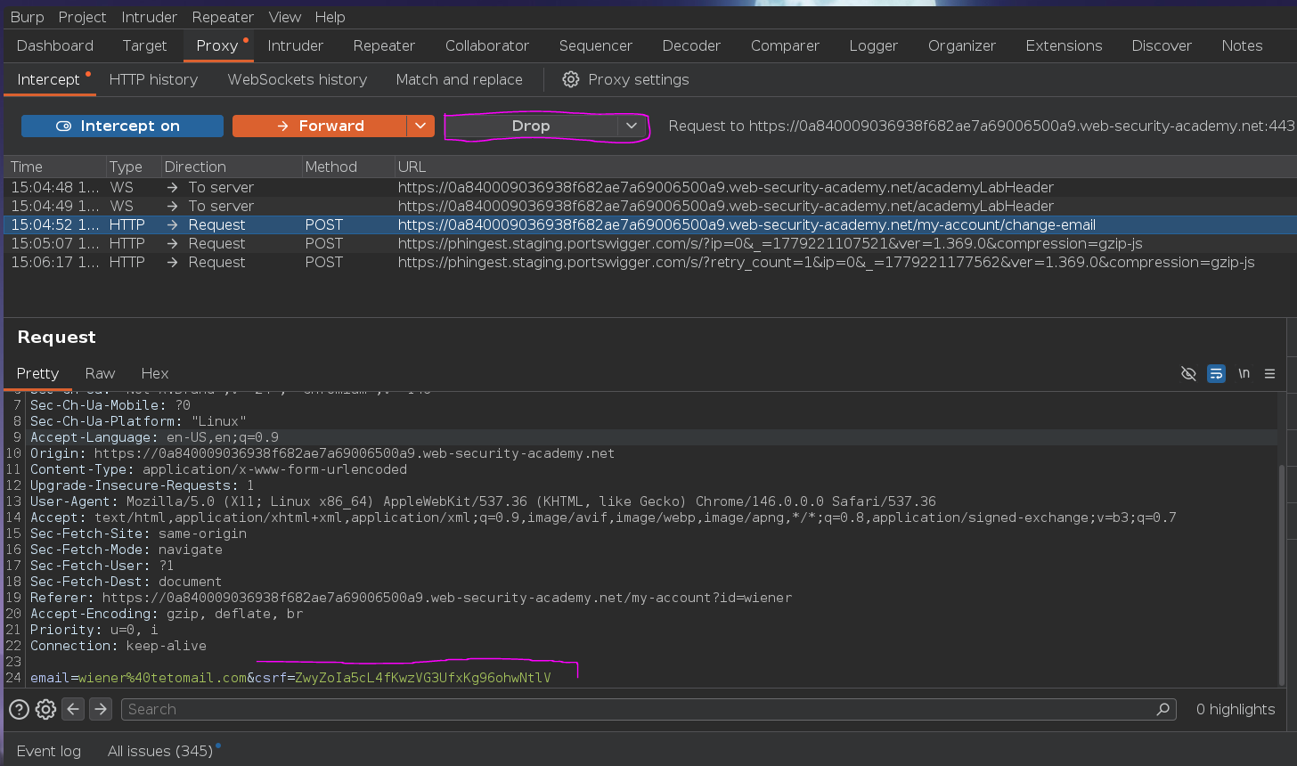Sort intercept queue by URL column
The image size is (1297, 766).
click(x=845, y=167)
